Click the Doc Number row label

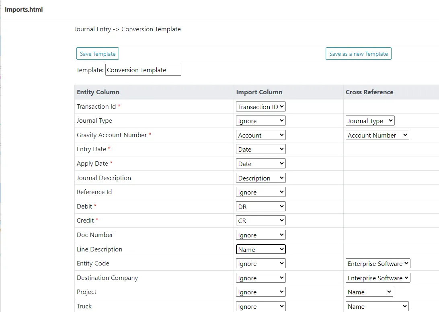(x=95, y=235)
